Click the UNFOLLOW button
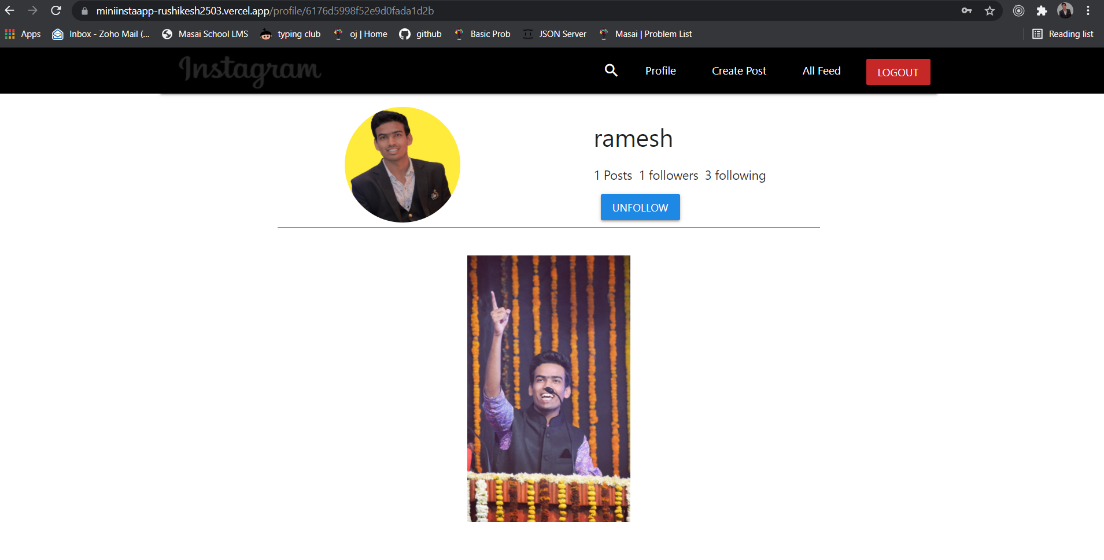Viewport: 1104px width, 560px height. coord(640,207)
